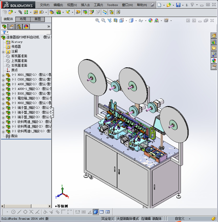
Task: Select the 原点 origin in tree
Action: [x=14, y=70]
